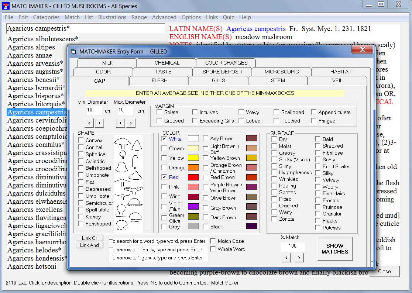
Task: Raise the % Match value with right arrow
Action: coord(299,258)
